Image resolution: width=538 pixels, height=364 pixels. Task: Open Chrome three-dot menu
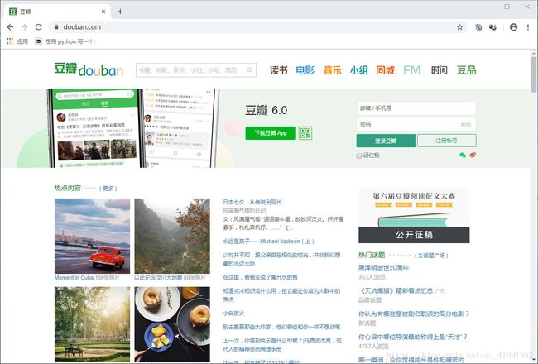click(528, 27)
